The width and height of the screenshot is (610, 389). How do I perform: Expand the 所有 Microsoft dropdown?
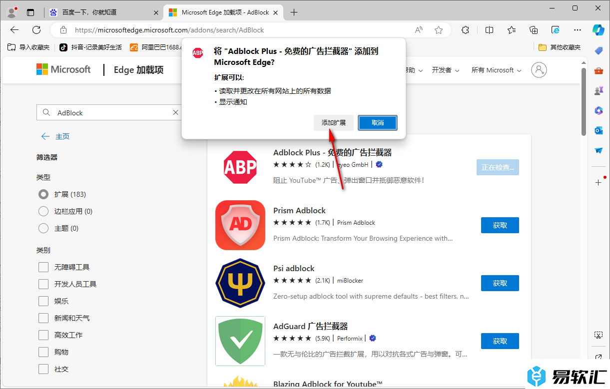(496, 70)
